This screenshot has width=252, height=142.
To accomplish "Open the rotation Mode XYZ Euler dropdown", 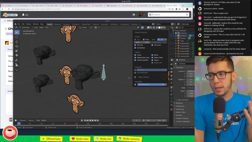I will pos(191,88).
